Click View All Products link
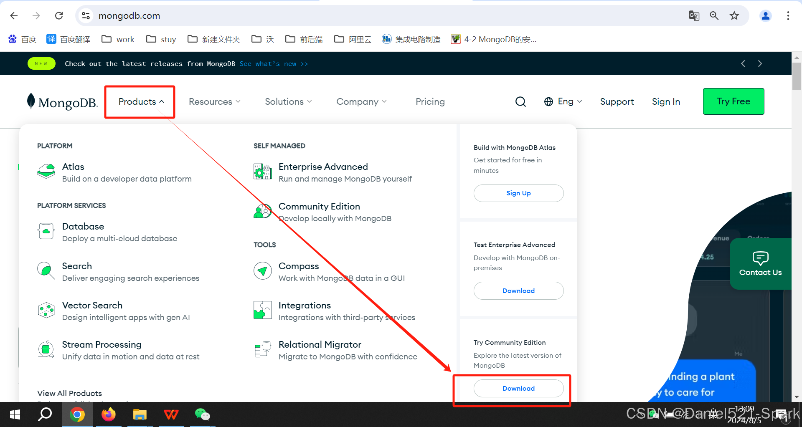The height and width of the screenshot is (427, 802). (x=69, y=393)
